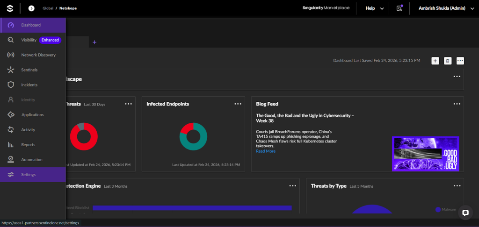Open the landscape banner ellipsis menu
The width and height of the screenshot is (479, 227).
pos(457,77)
